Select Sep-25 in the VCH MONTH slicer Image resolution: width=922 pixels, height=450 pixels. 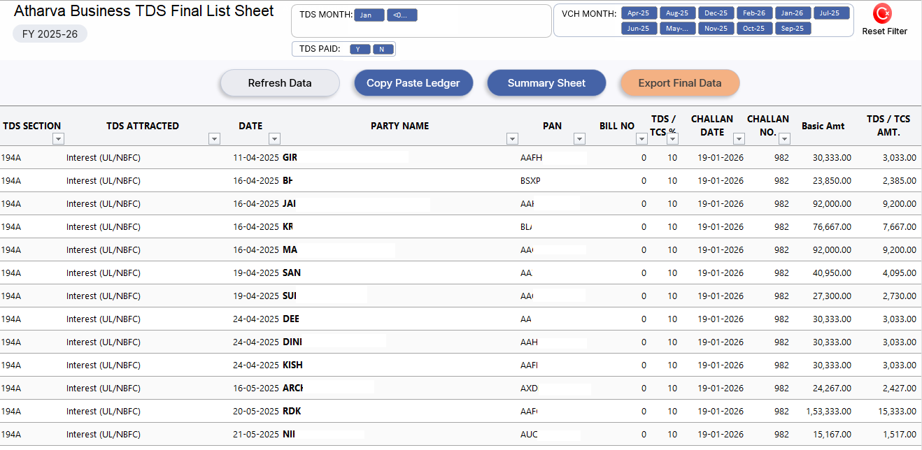tap(793, 28)
